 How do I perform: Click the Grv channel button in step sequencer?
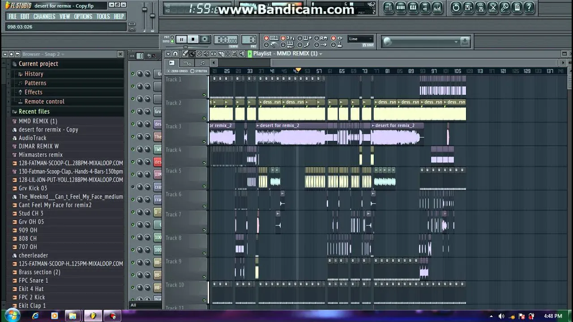(x=158, y=111)
